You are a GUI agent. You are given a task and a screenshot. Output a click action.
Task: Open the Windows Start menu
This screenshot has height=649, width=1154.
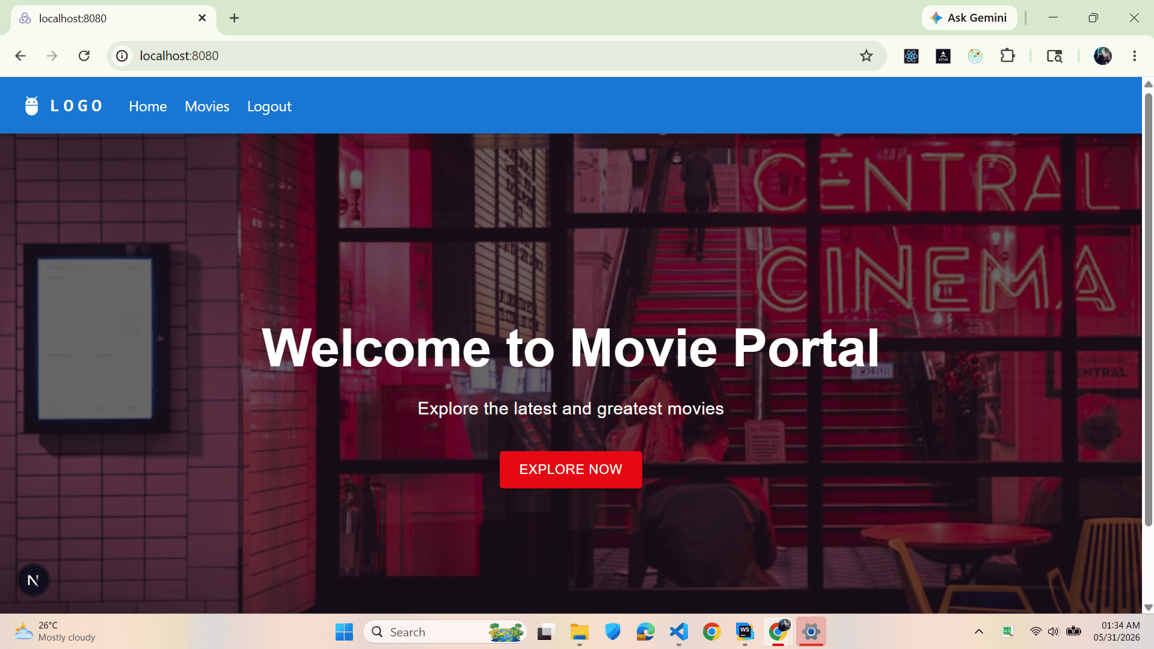coord(344,632)
